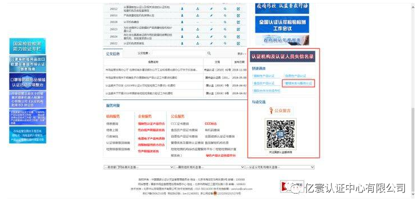Click the 国家检验检测能力验证专栏 banner on the left
The image size is (419, 206).
(x=28, y=46)
